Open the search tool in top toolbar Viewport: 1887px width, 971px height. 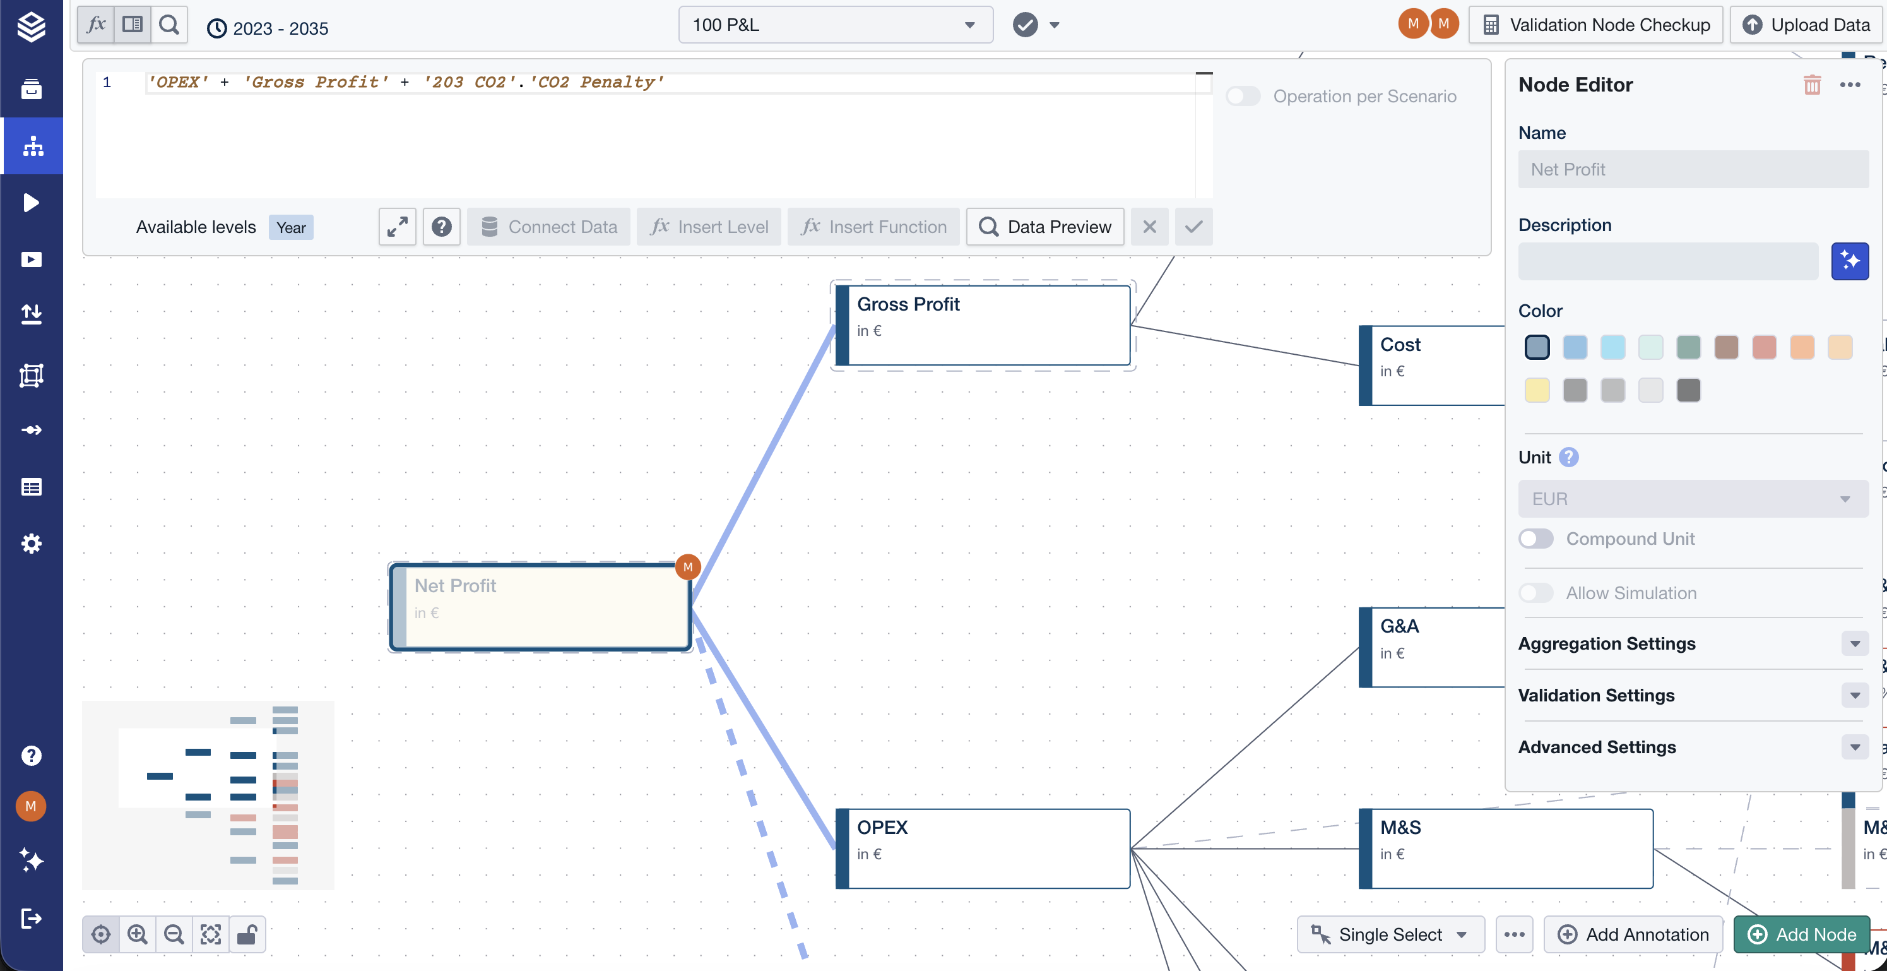169,25
